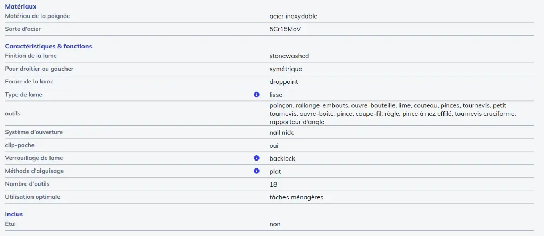
Task: Select the stonewashed finish value
Action: click(x=289, y=56)
